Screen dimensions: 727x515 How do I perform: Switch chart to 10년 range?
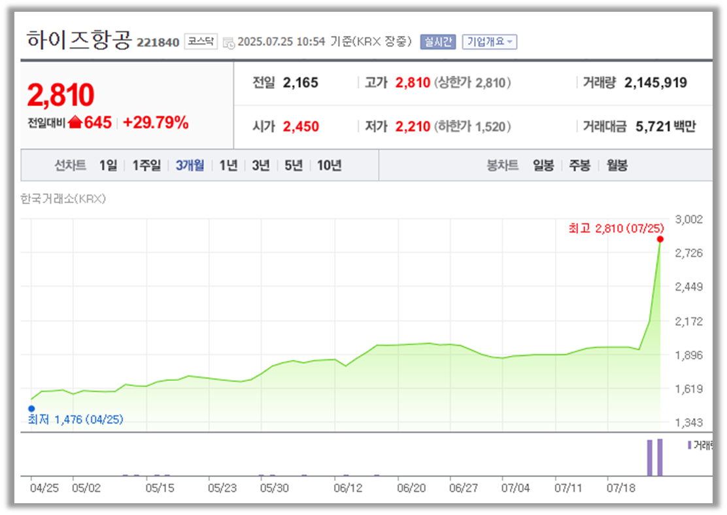[x=330, y=165]
